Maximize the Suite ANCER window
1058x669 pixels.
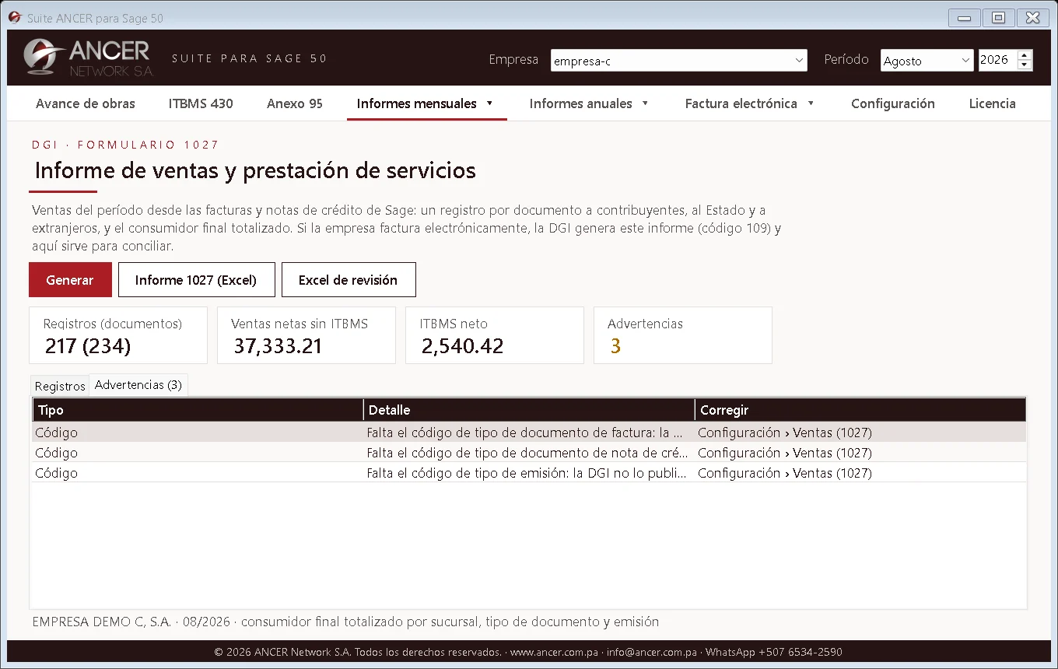[x=998, y=17]
